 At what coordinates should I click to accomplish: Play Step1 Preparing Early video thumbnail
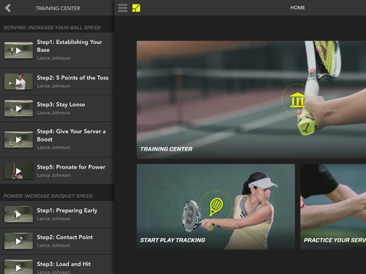pos(18,214)
